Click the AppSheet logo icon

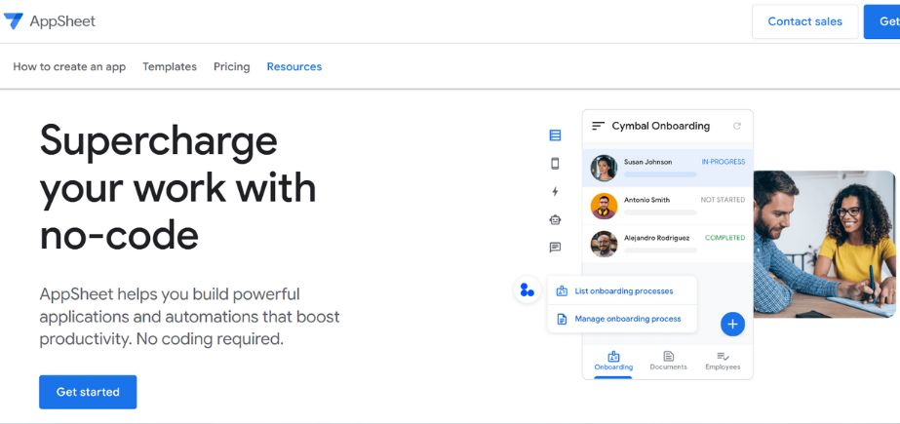click(x=14, y=21)
